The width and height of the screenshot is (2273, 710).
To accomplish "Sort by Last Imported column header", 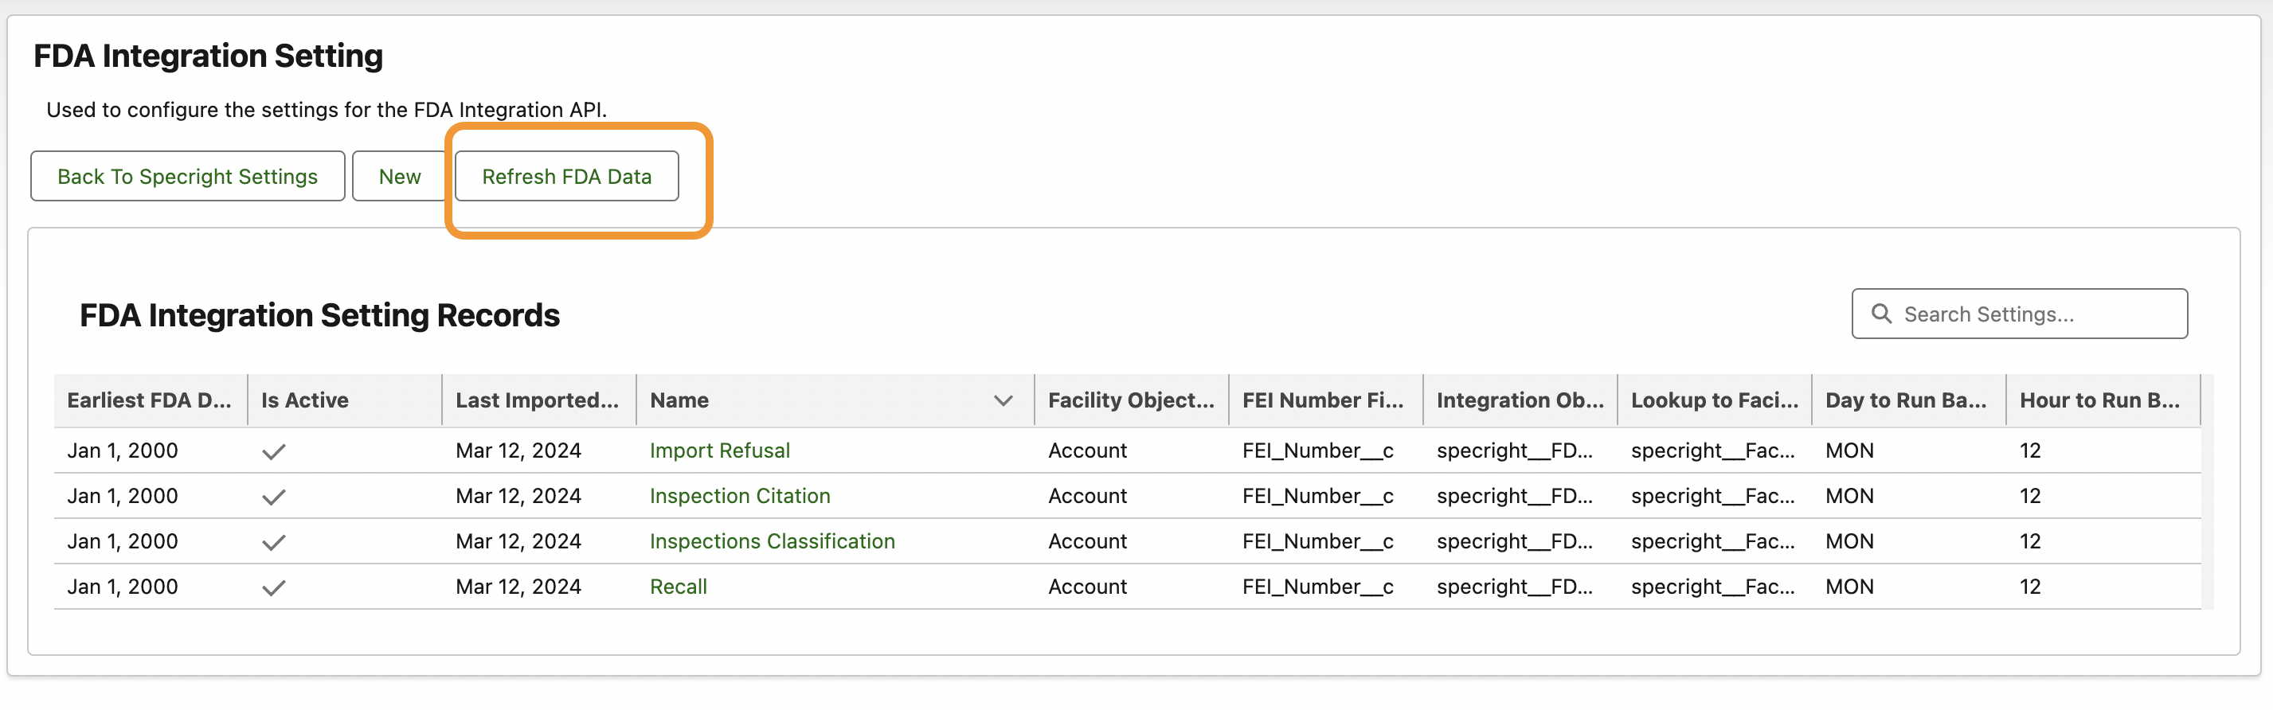I will [x=537, y=400].
